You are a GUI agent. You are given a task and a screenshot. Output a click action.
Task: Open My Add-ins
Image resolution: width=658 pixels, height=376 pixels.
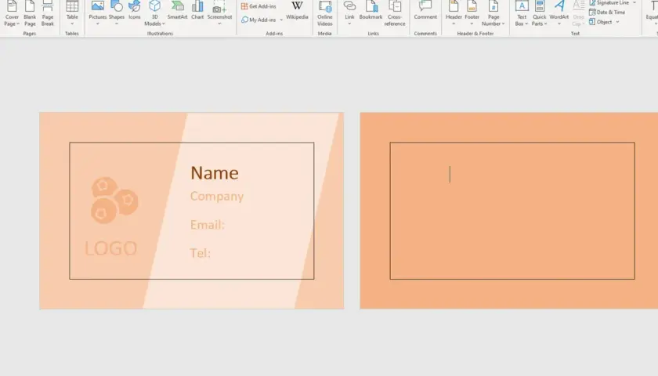pos(258,20)
